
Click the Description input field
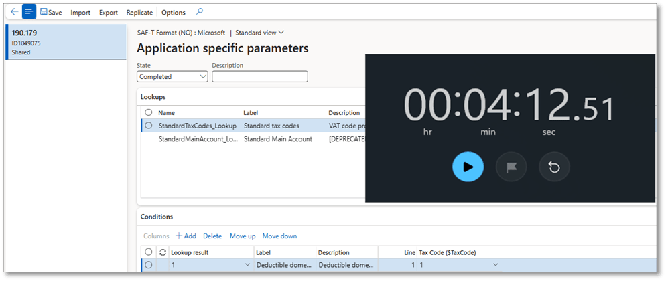point(259,77)
